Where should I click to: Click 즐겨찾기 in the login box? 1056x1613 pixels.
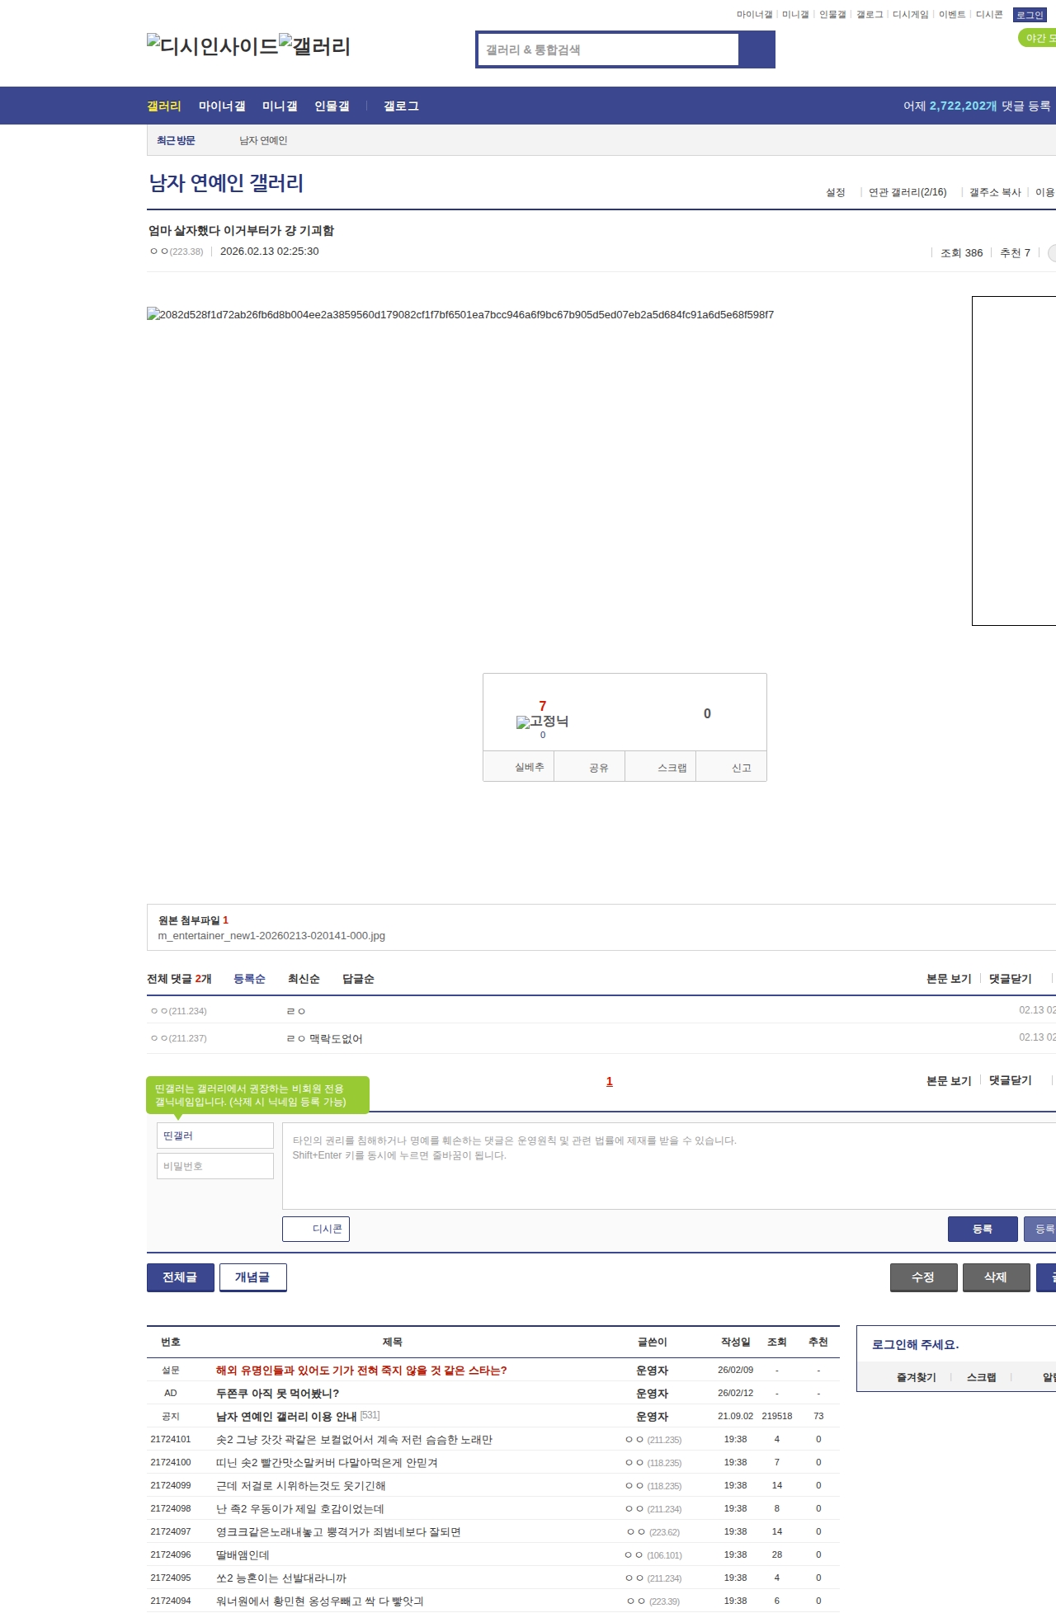pyautogui.click(x=916, y=1377)
